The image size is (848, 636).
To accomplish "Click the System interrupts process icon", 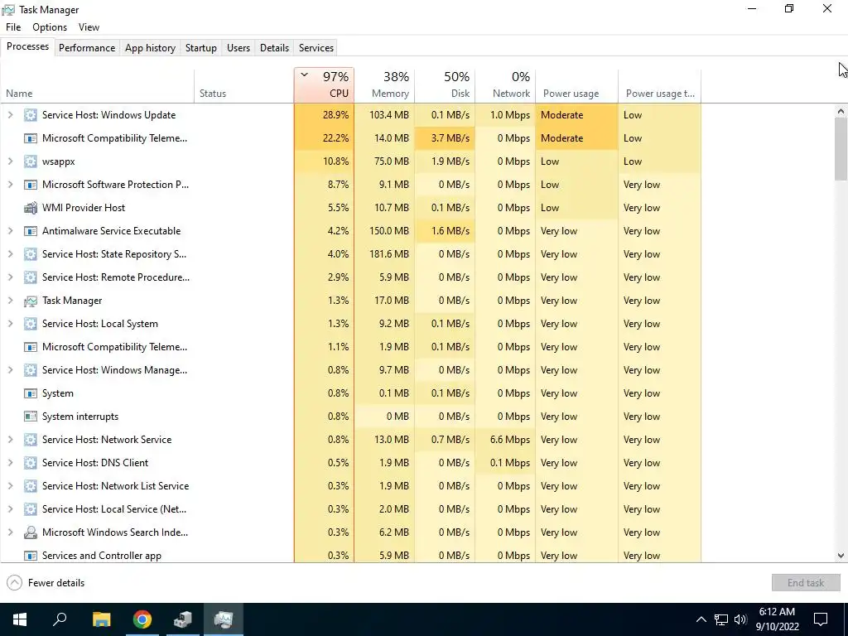I will tap(31, 417).
